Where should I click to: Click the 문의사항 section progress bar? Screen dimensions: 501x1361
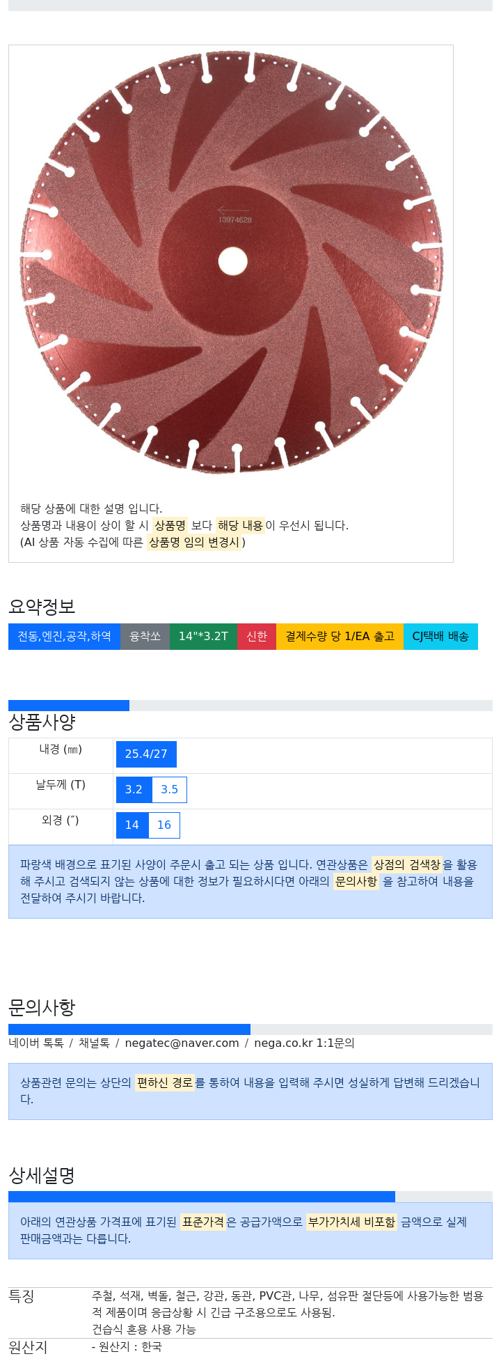pos(129,1029)
